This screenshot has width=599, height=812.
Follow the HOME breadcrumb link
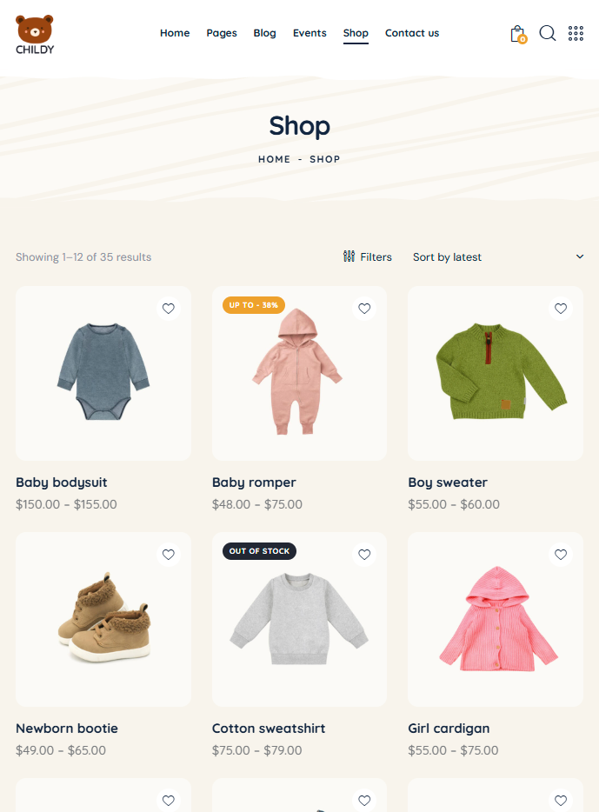tap(275, 159)
